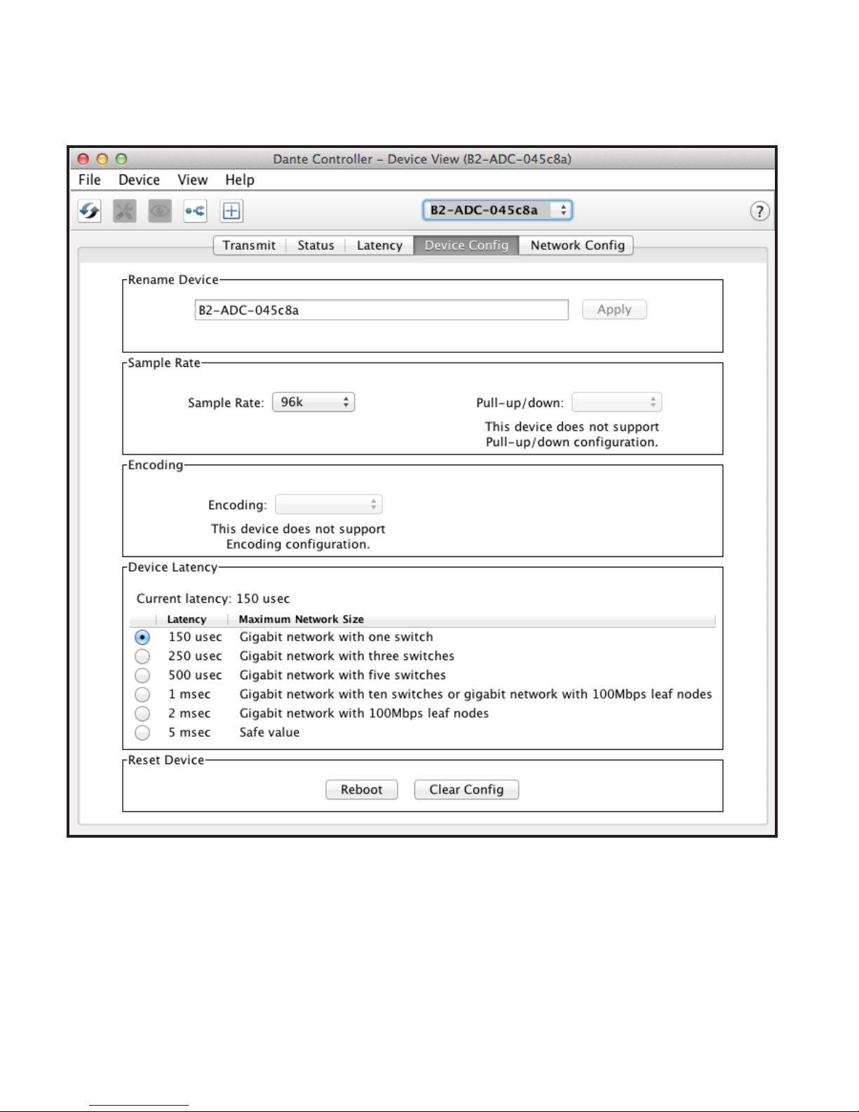Click the Apply button for Rename Device
859x1112 pixels.
click(614, 309)
